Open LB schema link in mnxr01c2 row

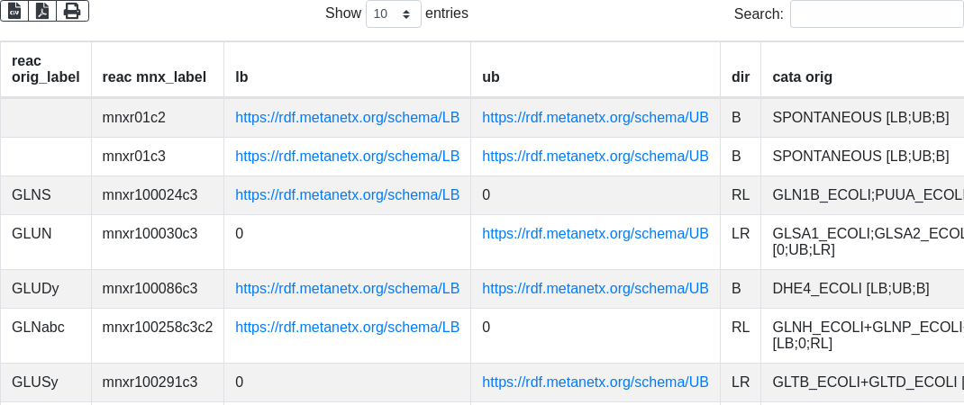point(348,117)
